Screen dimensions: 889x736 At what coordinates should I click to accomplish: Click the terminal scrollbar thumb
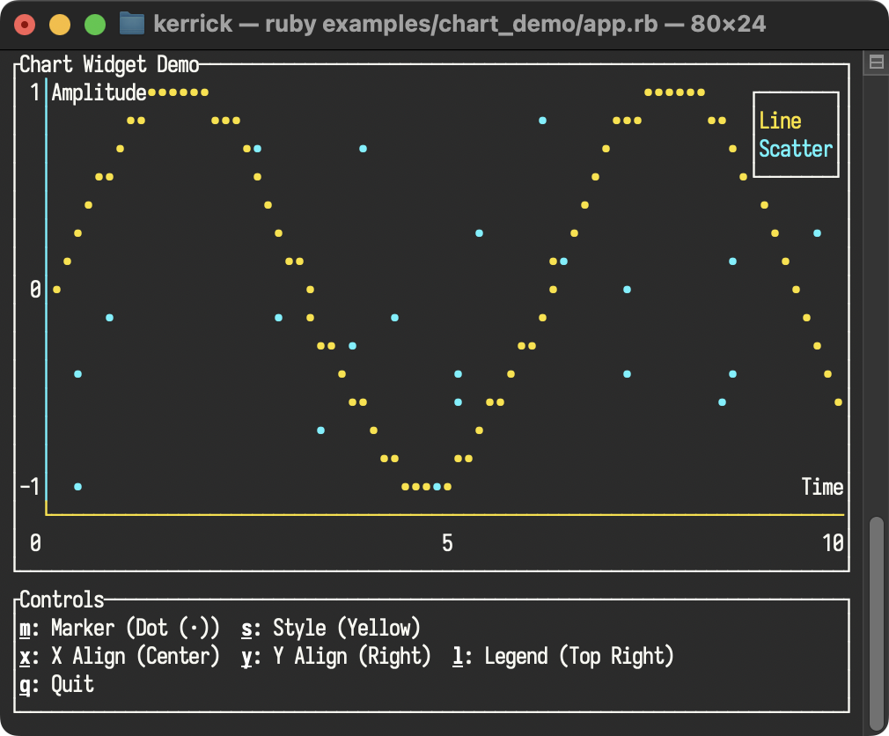tap(877, 623)
